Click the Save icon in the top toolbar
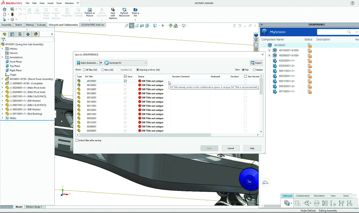 12,9
